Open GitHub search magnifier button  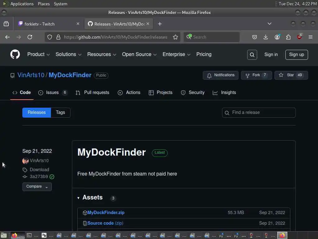click(x=252, y=55)
